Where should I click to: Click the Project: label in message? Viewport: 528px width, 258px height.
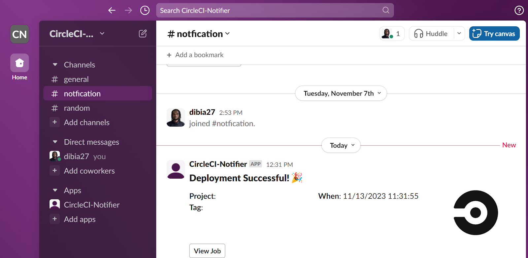[202, 196]
